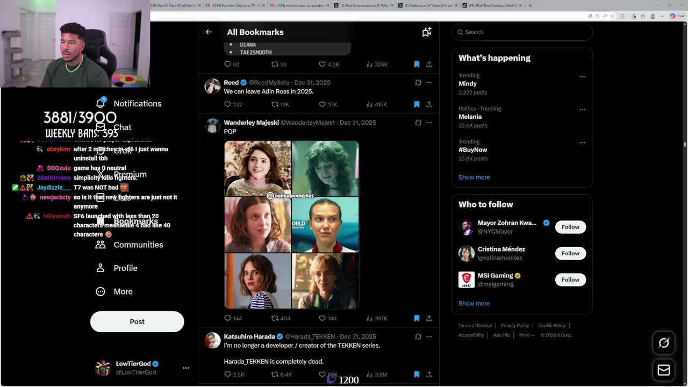The width and height of the screenshot is (688, 387).
Task: Like Wanderley Majeski's post with 14K likes
Action: tap(322, 318)
